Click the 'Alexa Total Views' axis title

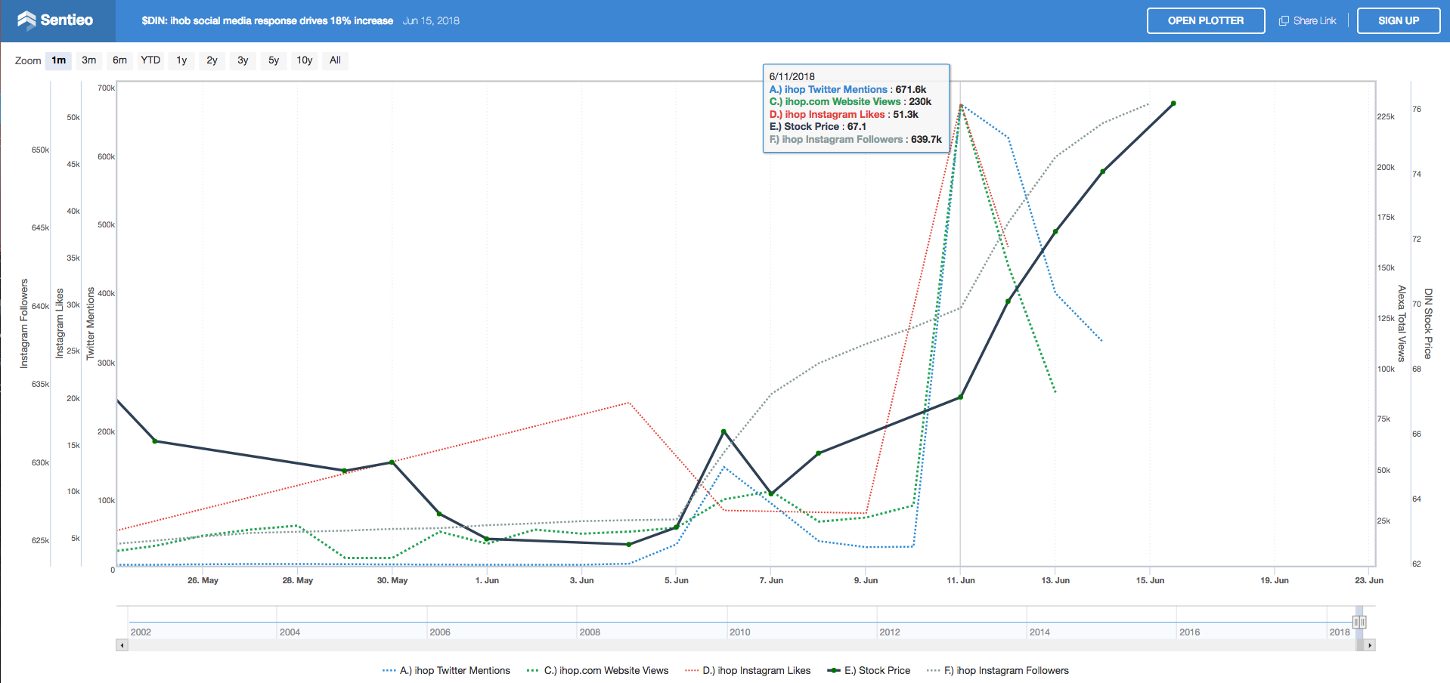[x=1401, y=323]
